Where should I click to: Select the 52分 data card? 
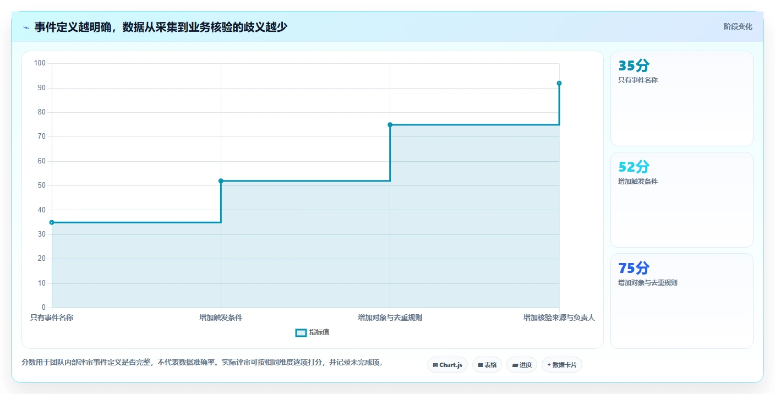pyautogui.click(x=681, y=200)
